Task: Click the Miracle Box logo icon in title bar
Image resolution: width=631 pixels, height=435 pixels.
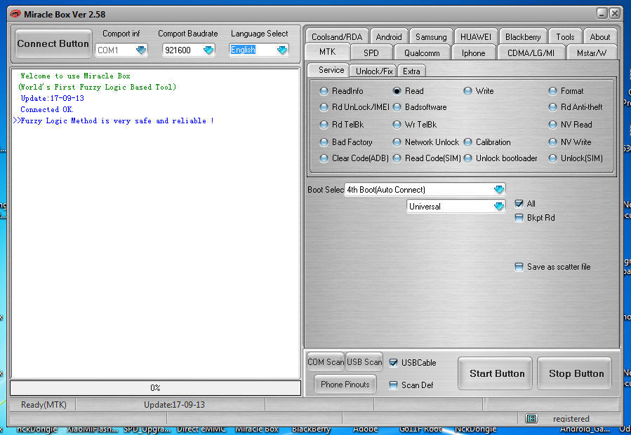Action: (x=15, y=14)
